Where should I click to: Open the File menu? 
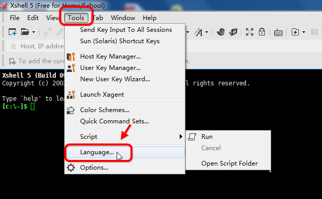[x=14, y=18]
